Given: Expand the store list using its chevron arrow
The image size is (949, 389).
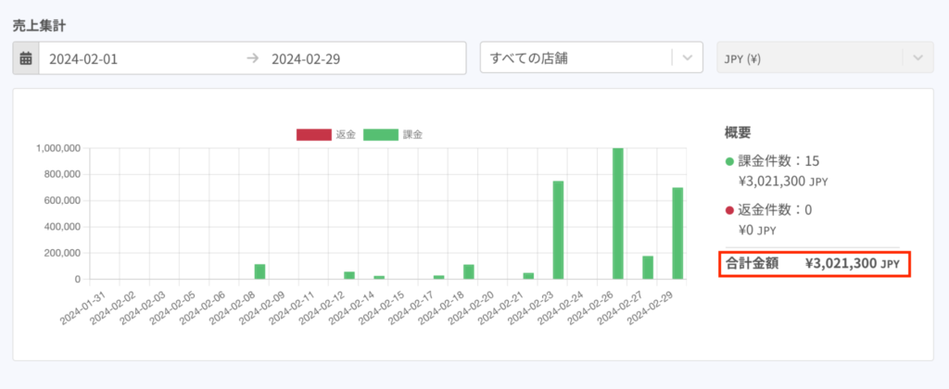Looking at the screenshot, I should click(x=686, y=58).
